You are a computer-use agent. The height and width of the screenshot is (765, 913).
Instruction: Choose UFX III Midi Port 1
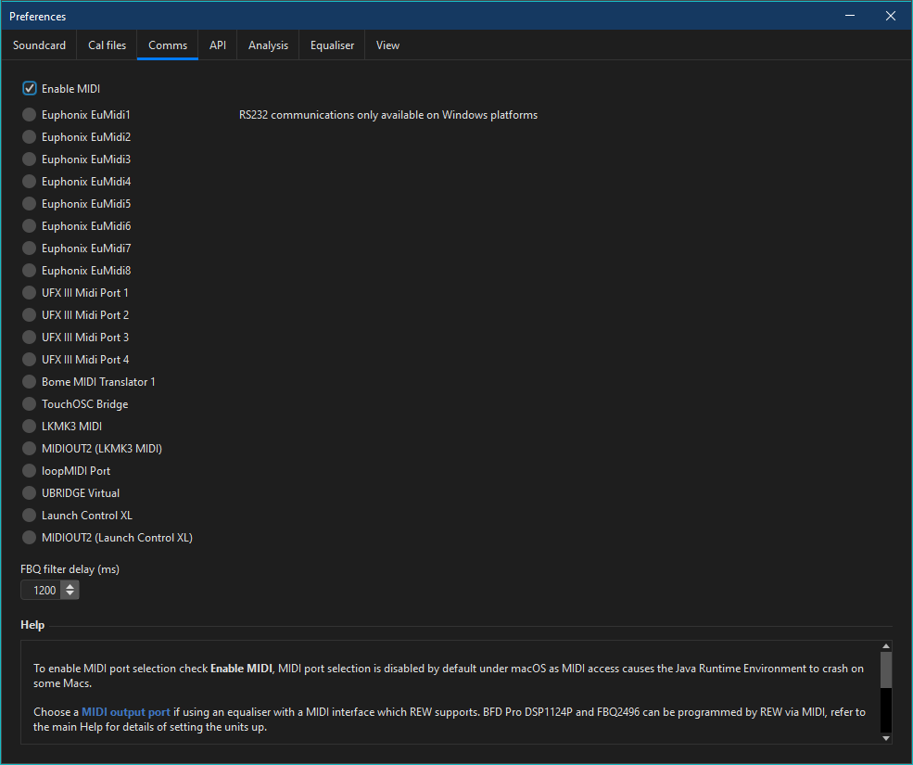coord(30,293)
